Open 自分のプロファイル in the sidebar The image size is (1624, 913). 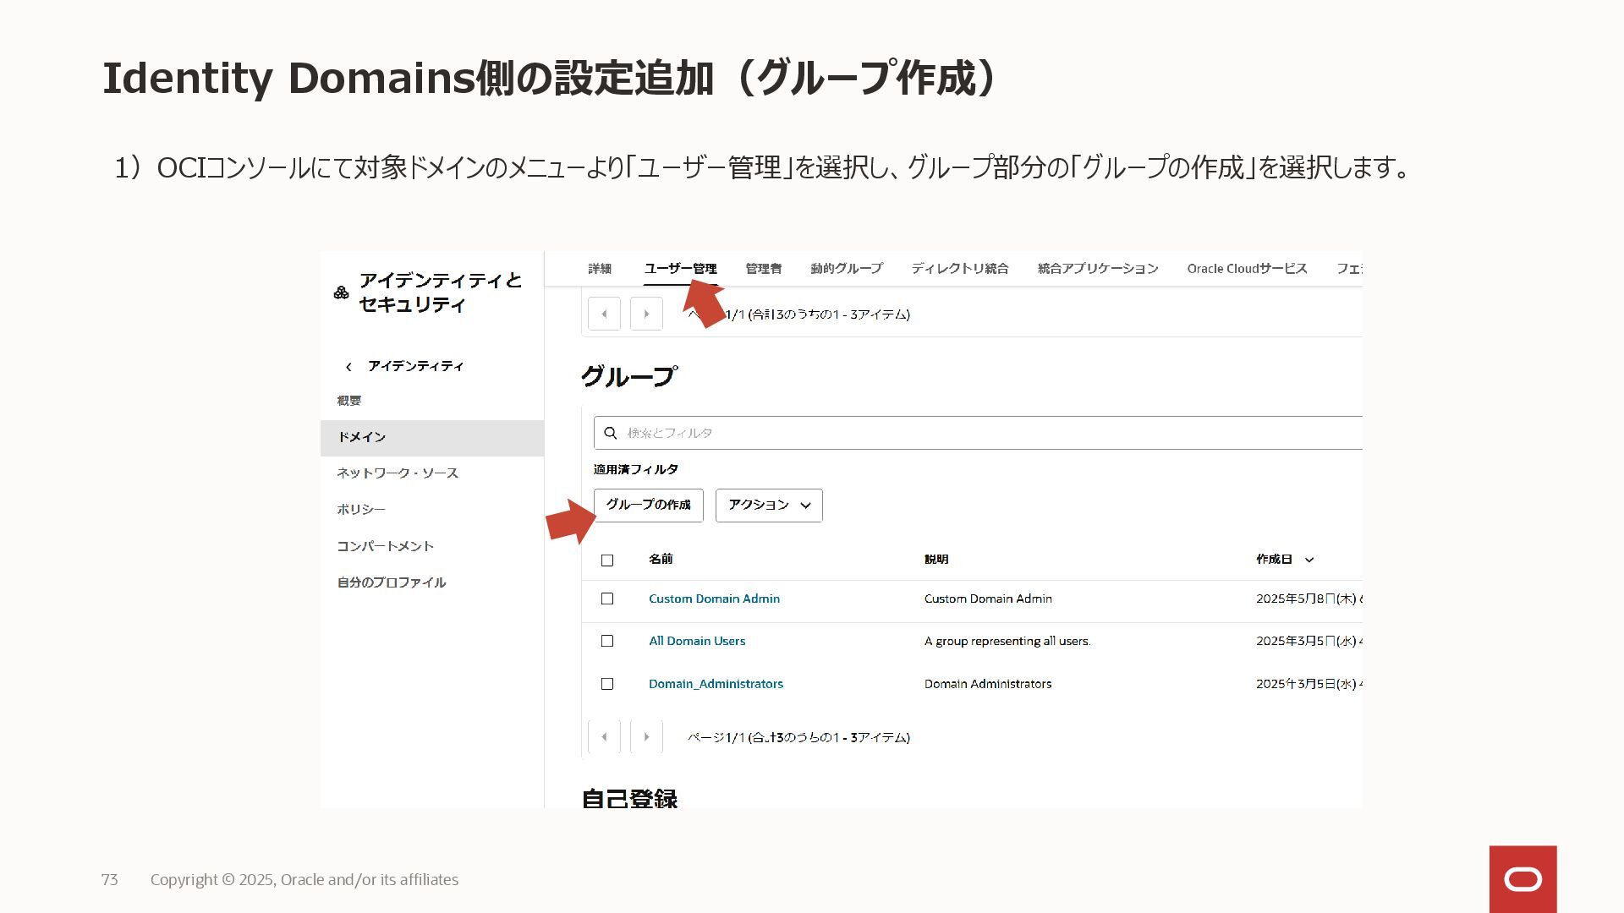(x=392, y=582)
